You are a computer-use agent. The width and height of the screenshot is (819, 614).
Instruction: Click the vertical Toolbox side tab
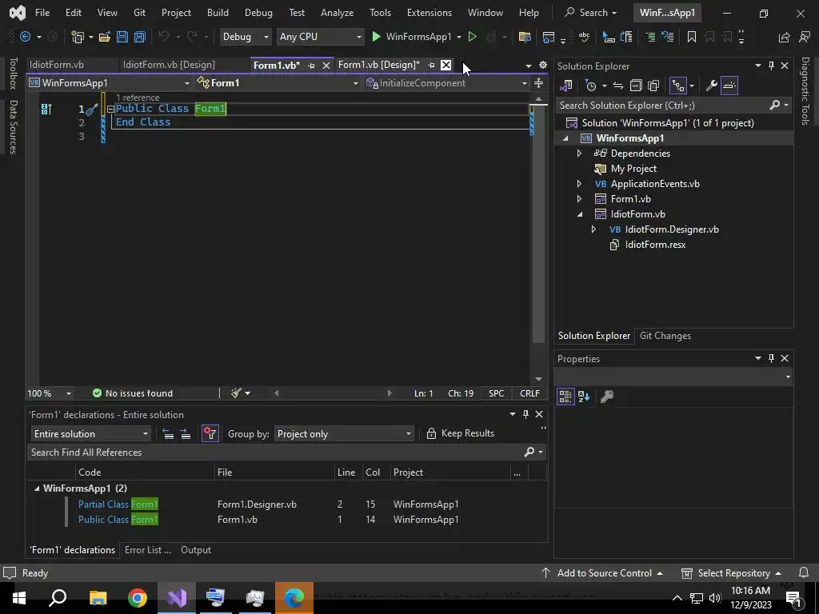click(x=13, y=73)
